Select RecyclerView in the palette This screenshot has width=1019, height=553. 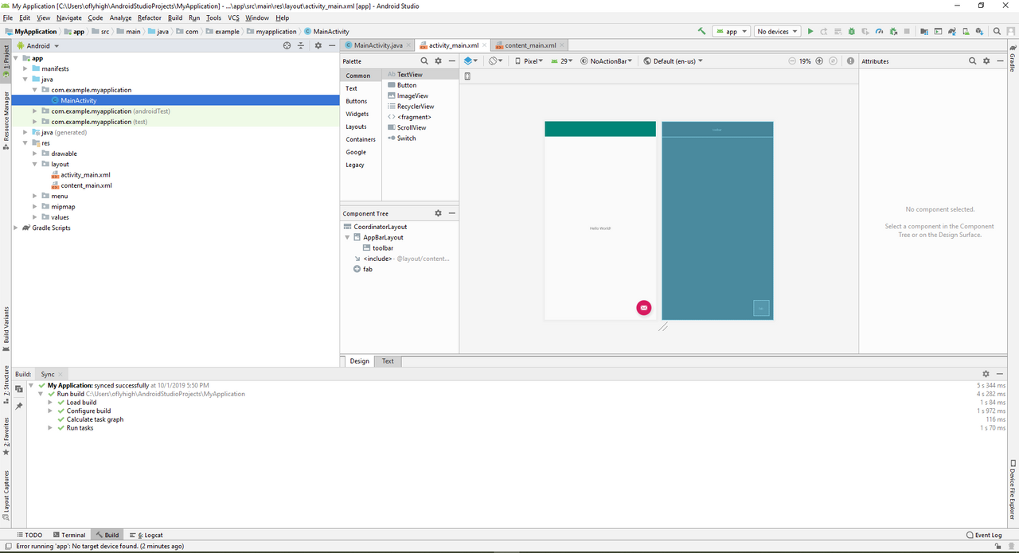411,106
